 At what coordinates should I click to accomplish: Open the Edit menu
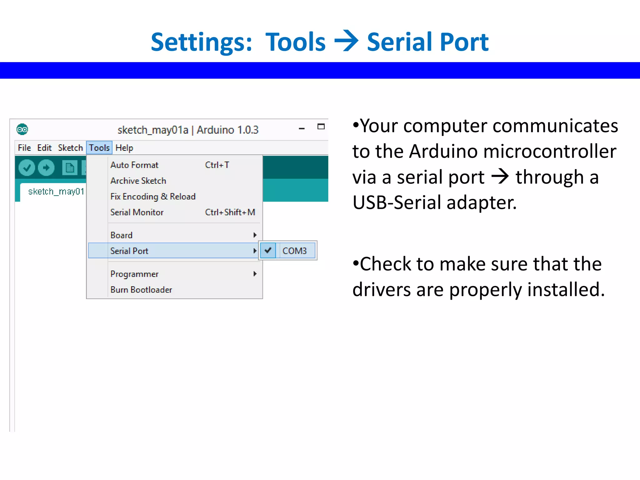pyautogui.click(x=44, y=147)
